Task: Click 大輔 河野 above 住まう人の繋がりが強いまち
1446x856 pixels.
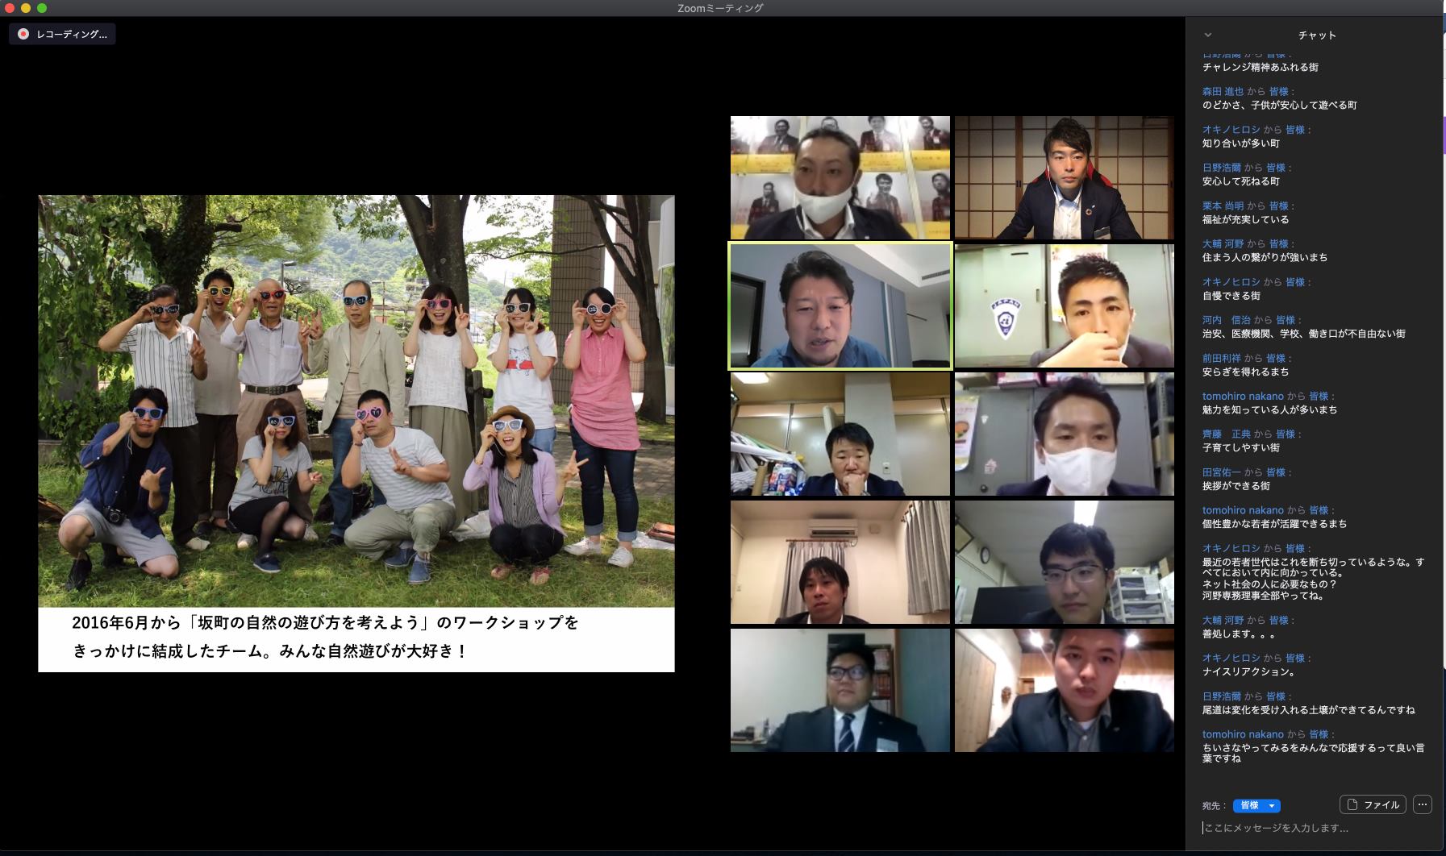Action: tap(1223, 243)
